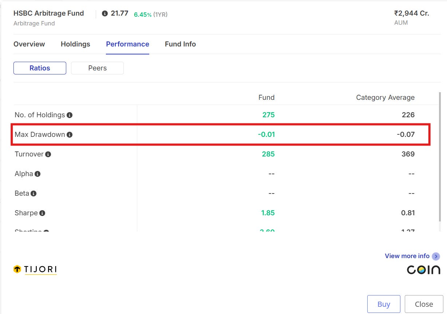Click category average holdings 226
Image resolution: width=447 pixels, height=314 pixels.
tap(408, 115)
